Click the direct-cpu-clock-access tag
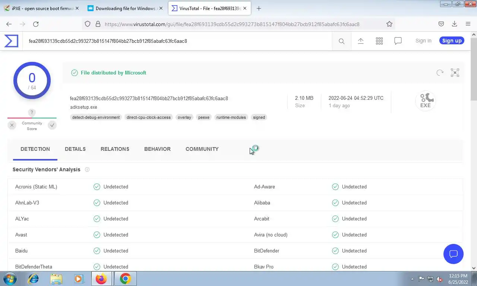This screenshot has width=477, height=286. (149, 117)
